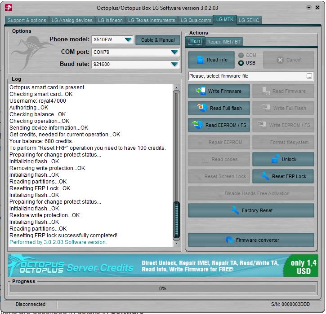Open the Repair IMEI / BT tab
The width and height of the screenshot is (326, 314).
click(224, 42)
